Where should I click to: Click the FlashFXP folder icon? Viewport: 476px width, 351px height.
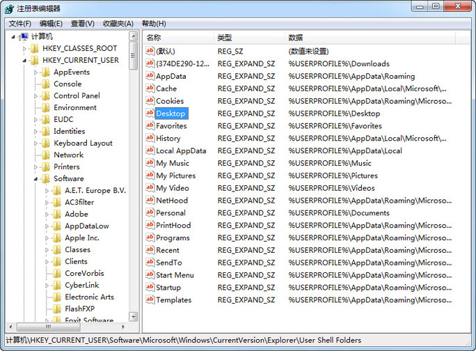tap(57, 309)
